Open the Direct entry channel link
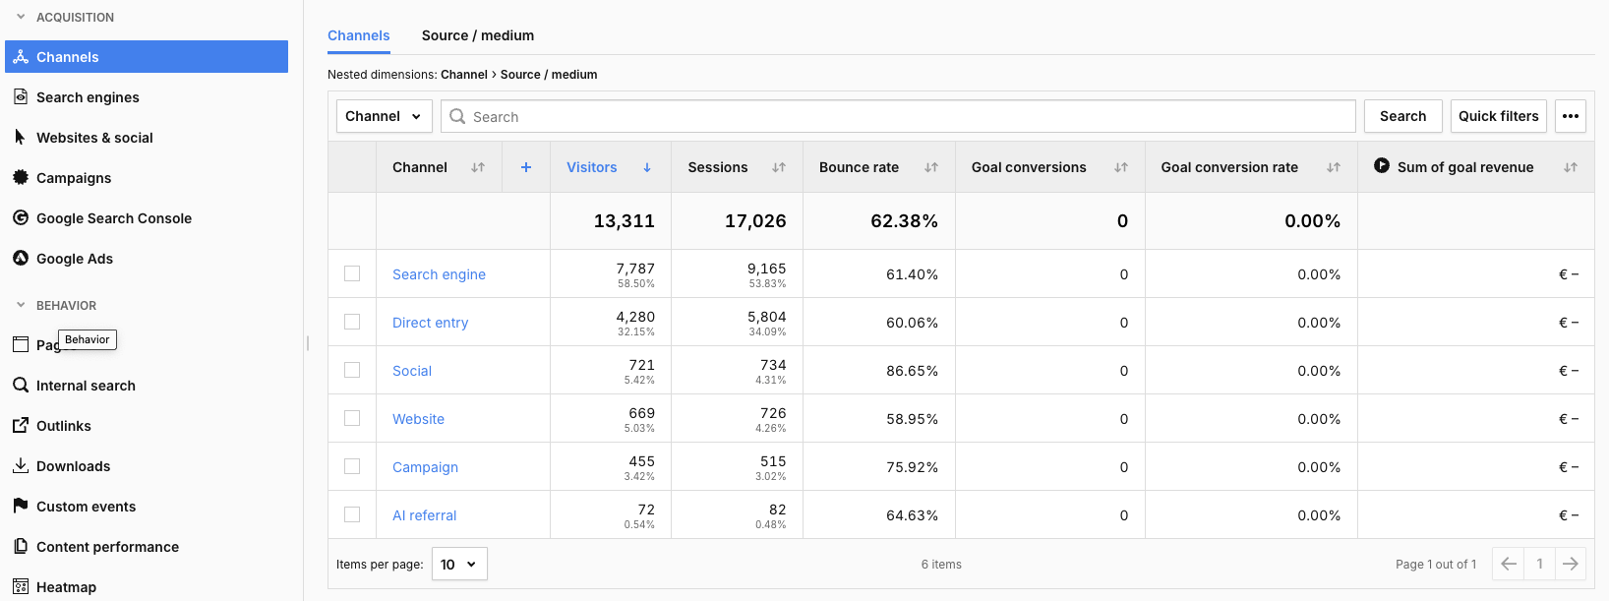Image resolution: width=1609 pixels, height=601 pixels. [x=430, y=323]
